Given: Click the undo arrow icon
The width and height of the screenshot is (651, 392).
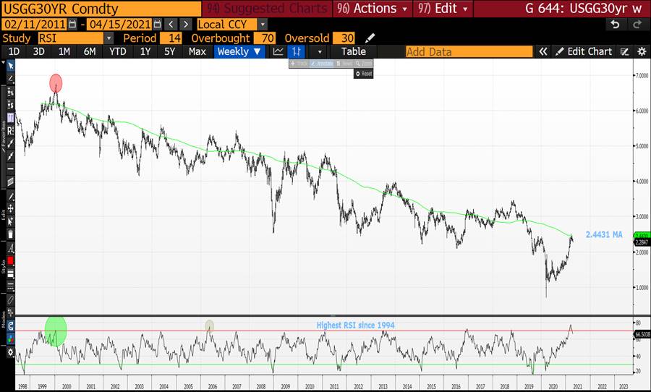Looking at the screenshot, I should pos(615,24).
